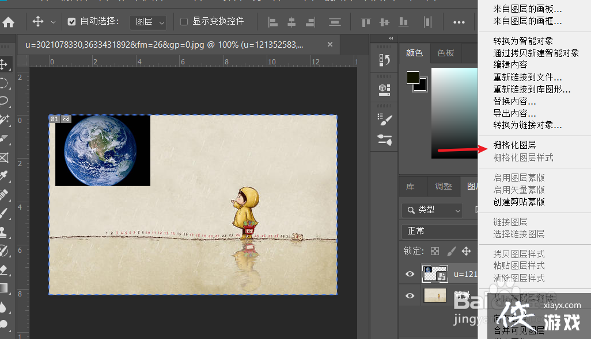The width and height of the screenshot is (591, 339).
Task: Open the Brushes presets panel icon
Action: (x=384, y=140)
